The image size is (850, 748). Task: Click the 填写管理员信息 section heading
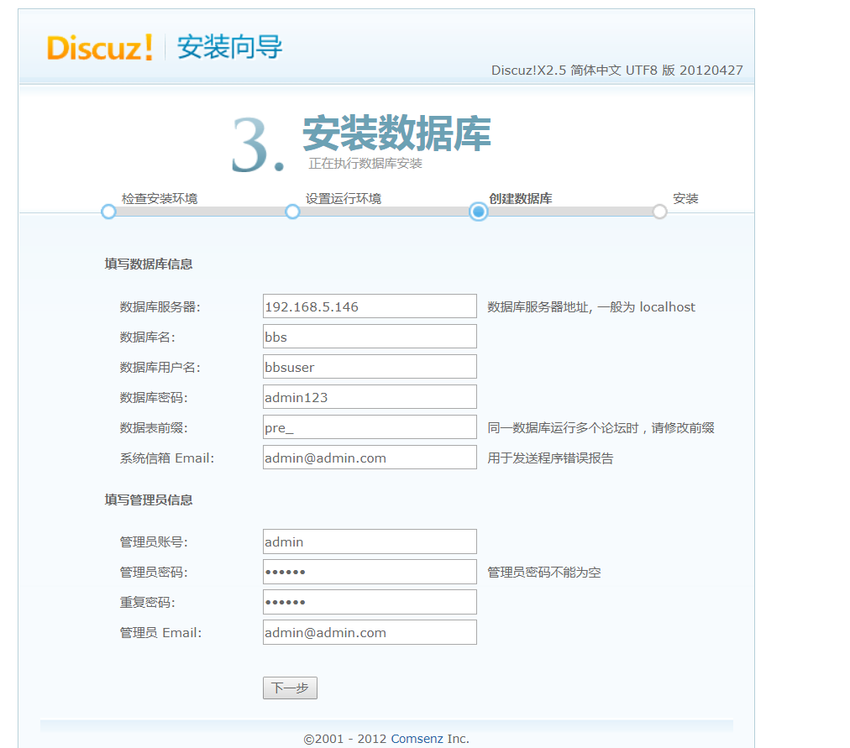tap(149, 500)
